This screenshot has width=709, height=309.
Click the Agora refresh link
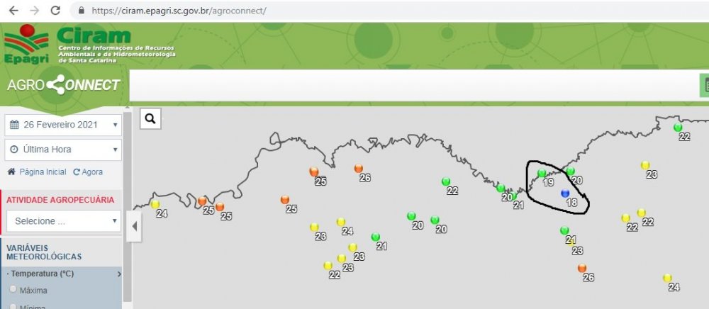pyautogui.click(x=88, y=172)
